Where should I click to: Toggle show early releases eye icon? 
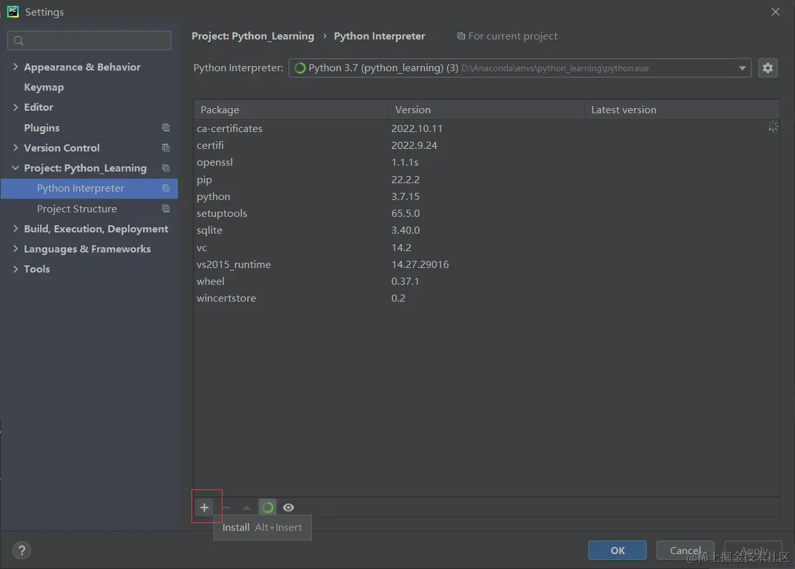click(x=289, y=508)
